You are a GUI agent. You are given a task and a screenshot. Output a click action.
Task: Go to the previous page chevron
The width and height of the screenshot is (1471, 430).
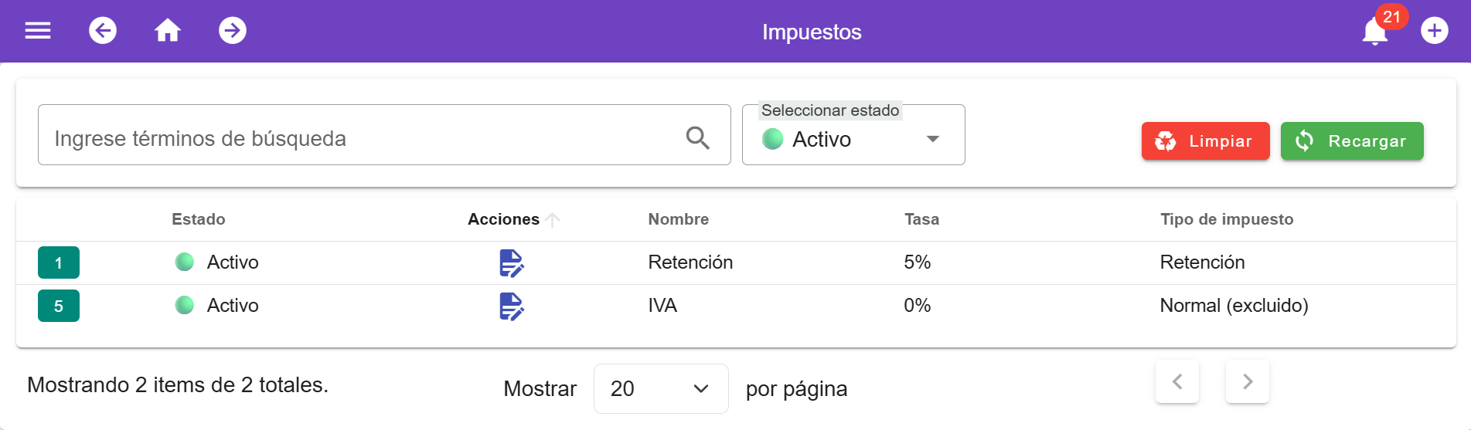(1177, 381)
